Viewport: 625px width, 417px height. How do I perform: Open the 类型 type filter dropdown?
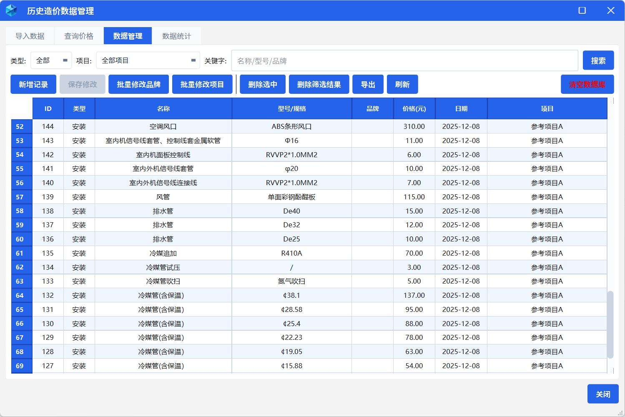point(50,60)
